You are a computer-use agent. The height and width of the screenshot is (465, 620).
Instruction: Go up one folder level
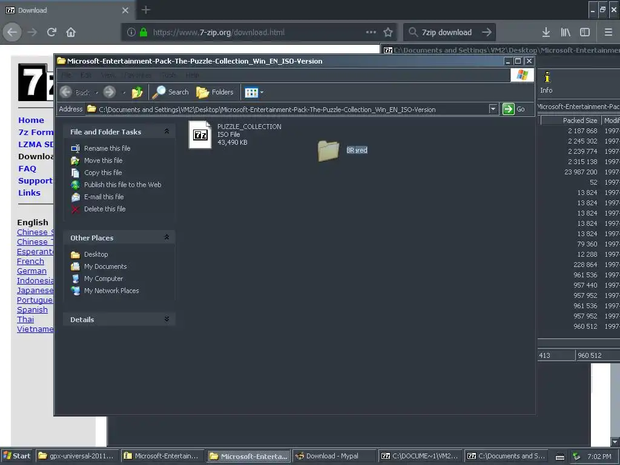click(x=137, y=92)
